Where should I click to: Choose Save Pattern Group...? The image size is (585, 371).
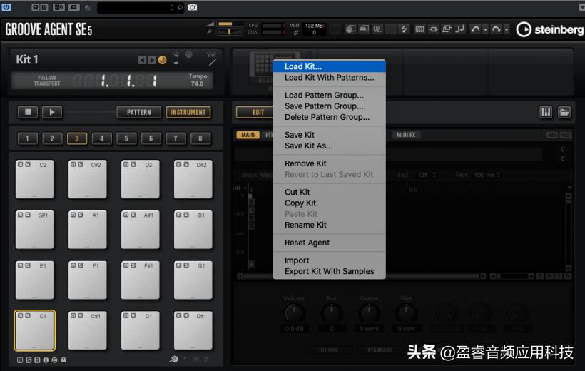[x=329, y=106]
